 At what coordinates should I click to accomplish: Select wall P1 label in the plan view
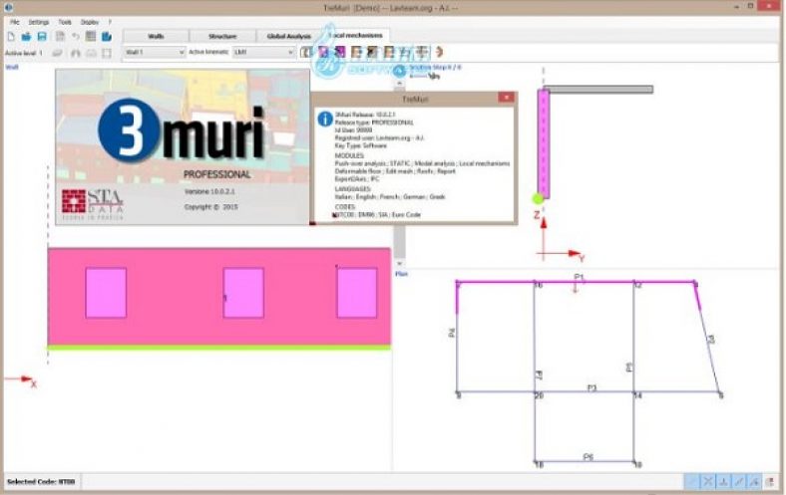pyautogui.click(x=579, y=277)
